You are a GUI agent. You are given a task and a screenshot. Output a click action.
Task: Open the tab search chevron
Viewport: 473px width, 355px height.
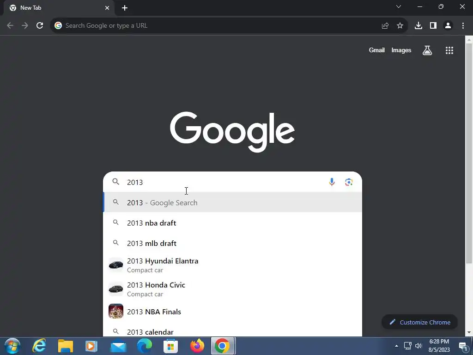coord(399,6)
